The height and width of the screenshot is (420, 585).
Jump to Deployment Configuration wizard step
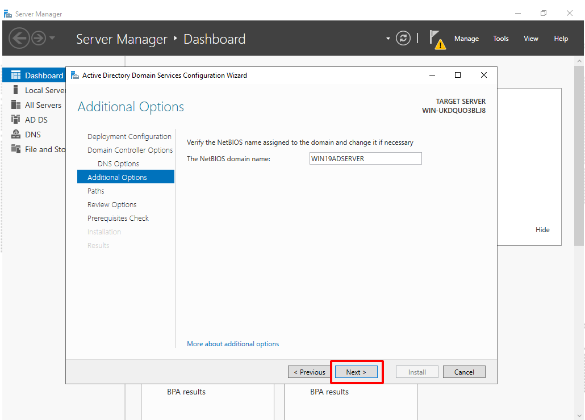[x=129, y=137]
